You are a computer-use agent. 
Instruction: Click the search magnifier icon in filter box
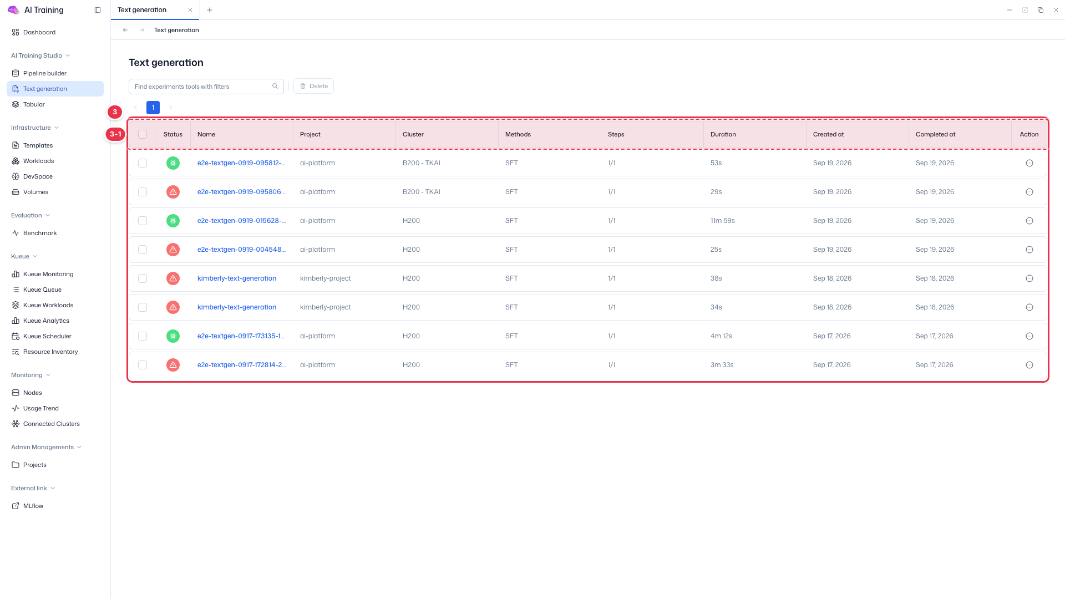275,86
